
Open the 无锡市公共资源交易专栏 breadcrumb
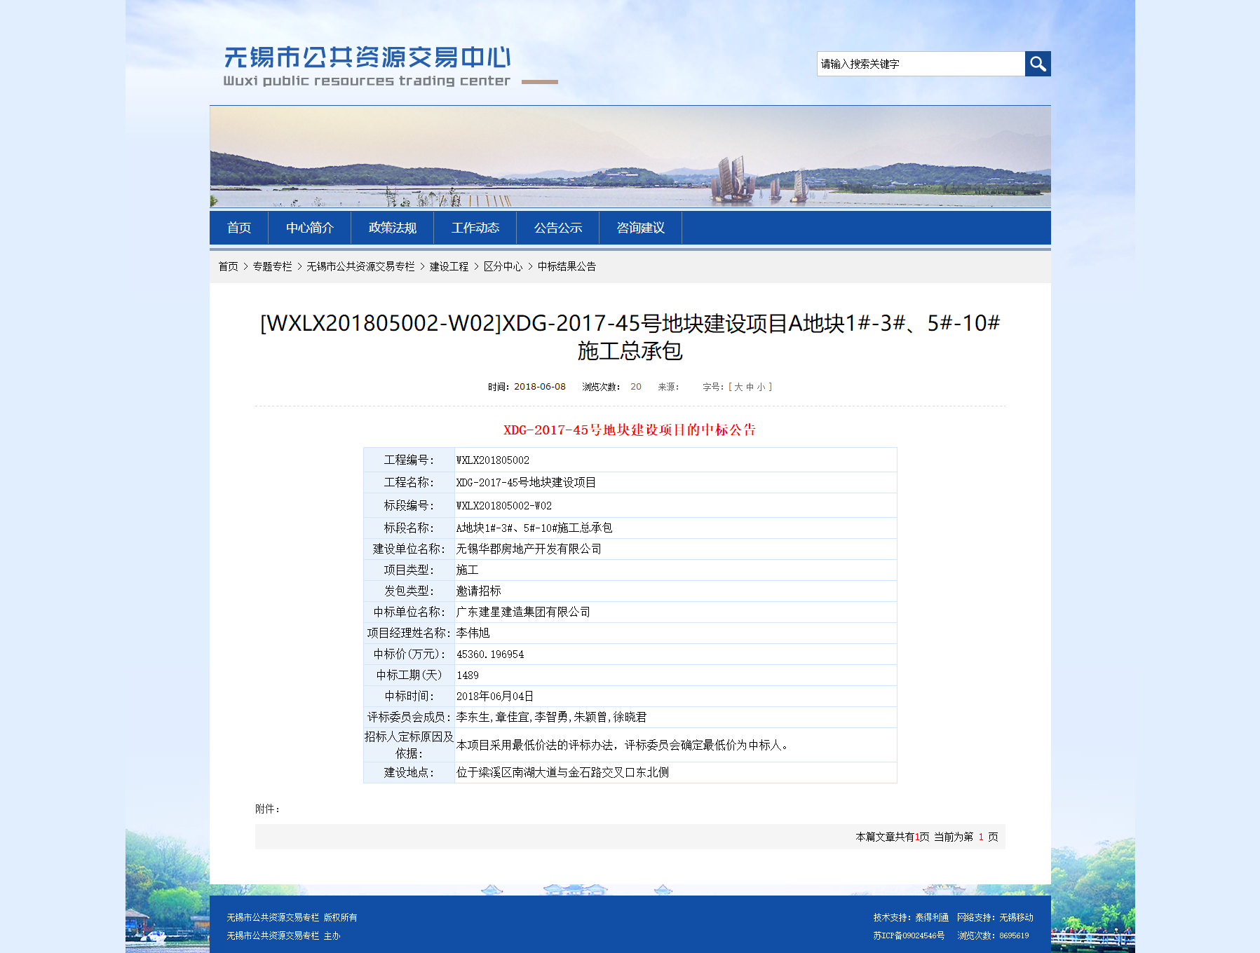tap(360, 266)
